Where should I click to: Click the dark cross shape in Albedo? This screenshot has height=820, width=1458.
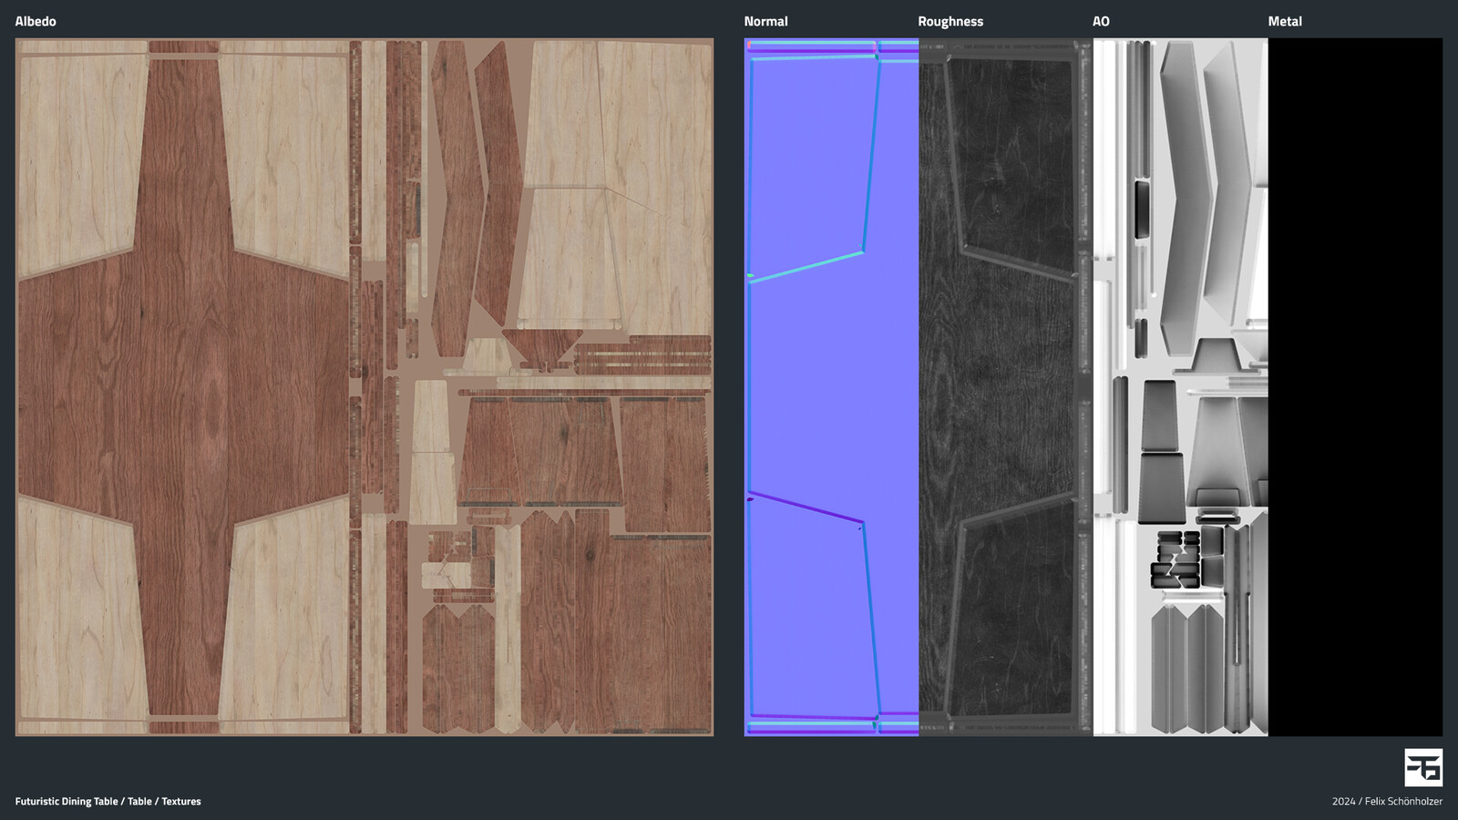pyautogui.click(x=184, y=387)
